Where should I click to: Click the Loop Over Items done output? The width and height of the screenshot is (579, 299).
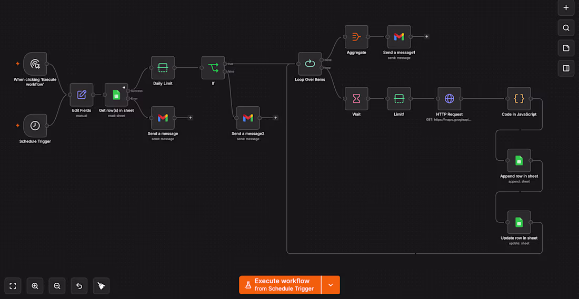click(322, 60)
